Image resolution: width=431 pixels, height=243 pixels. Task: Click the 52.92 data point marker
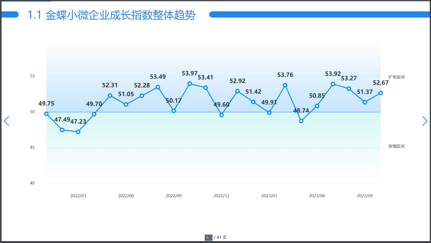238,91
